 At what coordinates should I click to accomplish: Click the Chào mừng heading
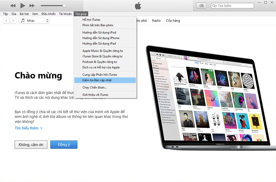click(x=38, y=76)
